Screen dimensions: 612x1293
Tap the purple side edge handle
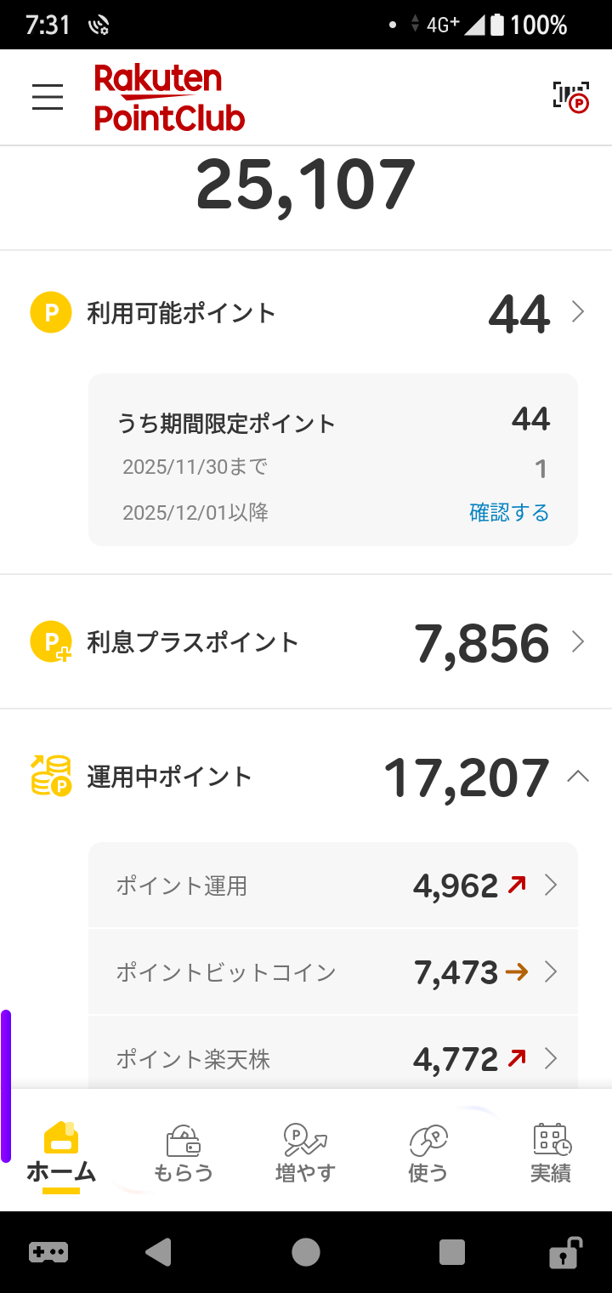pos(6,1085)
